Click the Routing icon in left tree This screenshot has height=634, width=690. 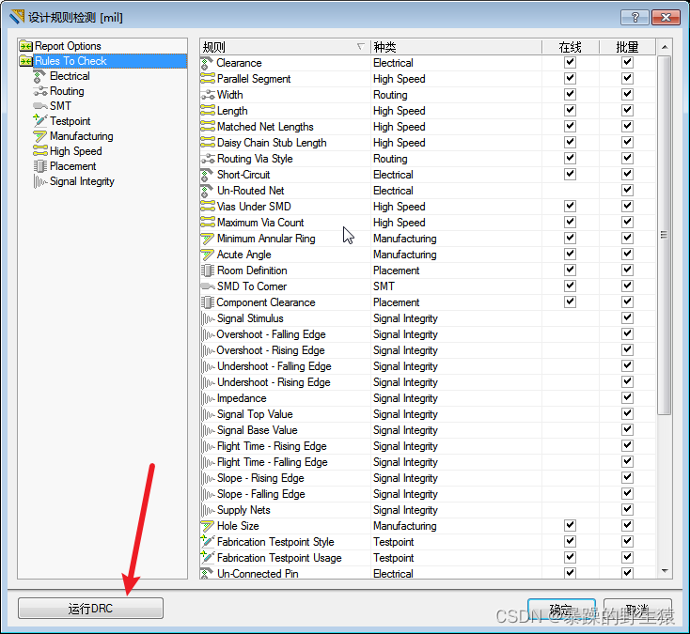click(40, 91)
